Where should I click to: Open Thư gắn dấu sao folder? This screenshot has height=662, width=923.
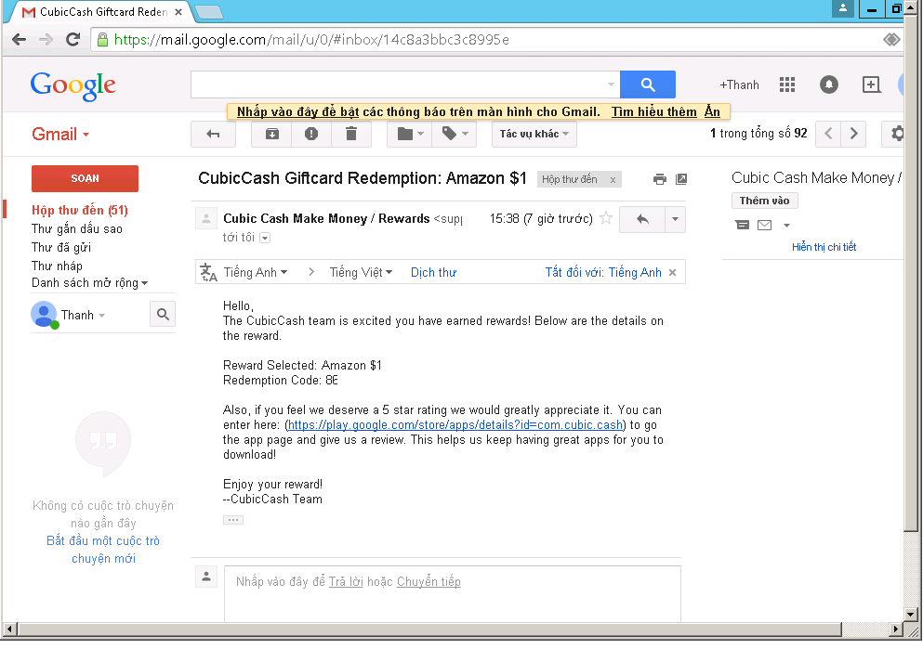76,228
